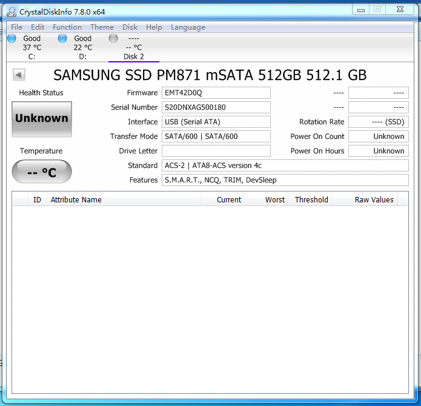Go to previous disk with left arrow

pyautogui.click(x=19, y=75)
